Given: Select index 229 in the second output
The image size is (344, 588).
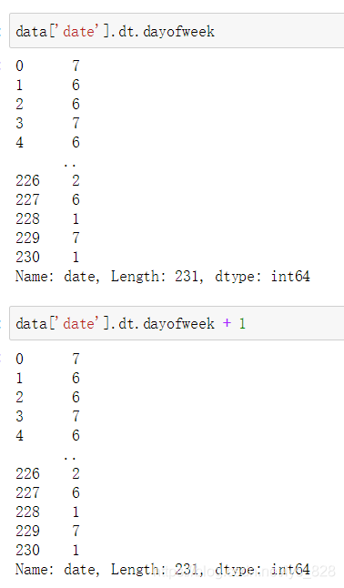Looking at the screenshot, I should 28,531.
